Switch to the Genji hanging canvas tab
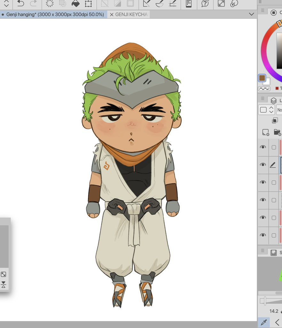This screenshot has height=328, width=282. pos(54,14)
